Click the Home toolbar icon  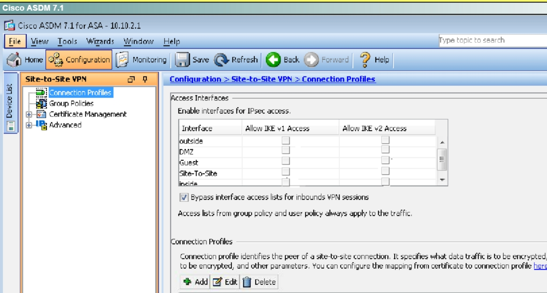(14, 60)
